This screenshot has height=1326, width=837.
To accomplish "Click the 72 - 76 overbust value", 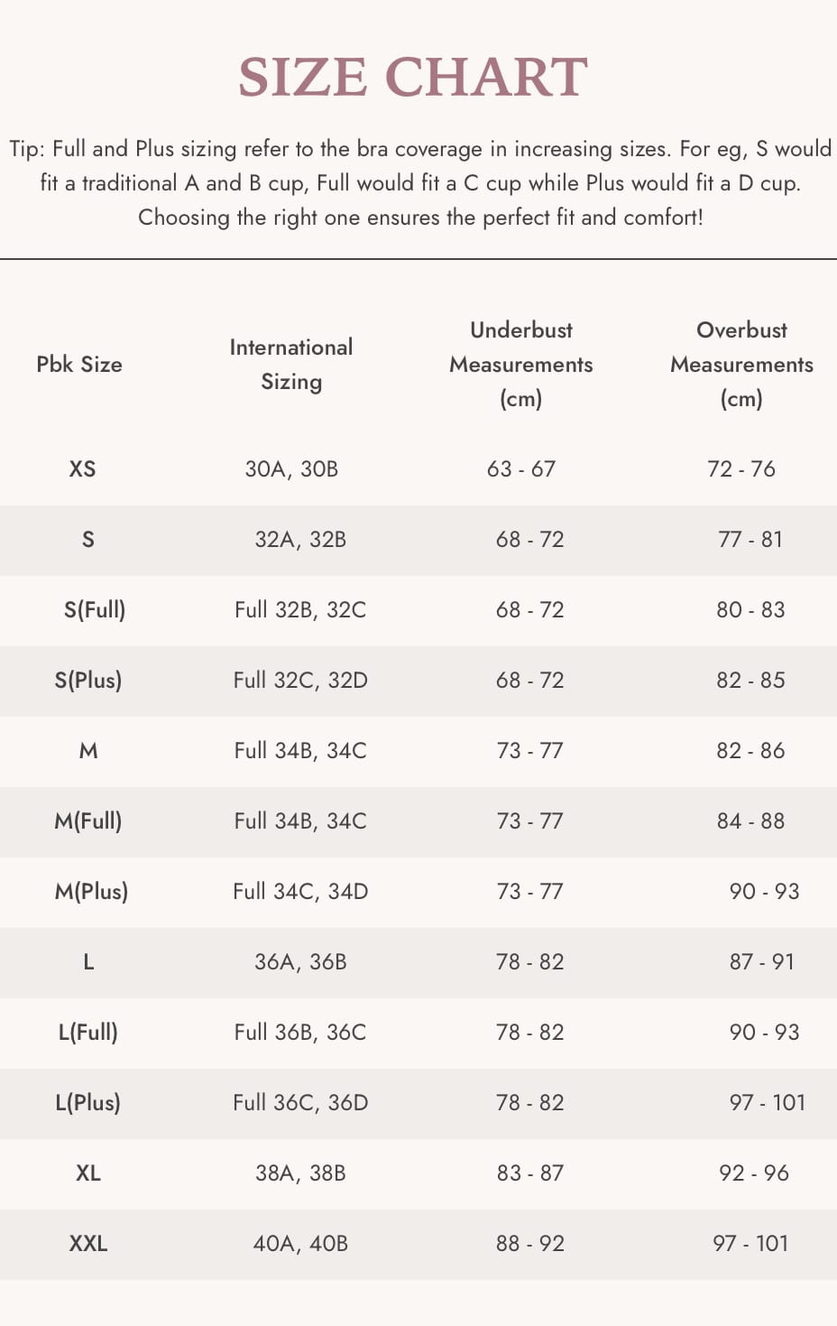I will [x=741, y=469].
